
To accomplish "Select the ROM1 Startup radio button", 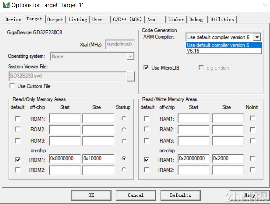I will coord(124,118).
